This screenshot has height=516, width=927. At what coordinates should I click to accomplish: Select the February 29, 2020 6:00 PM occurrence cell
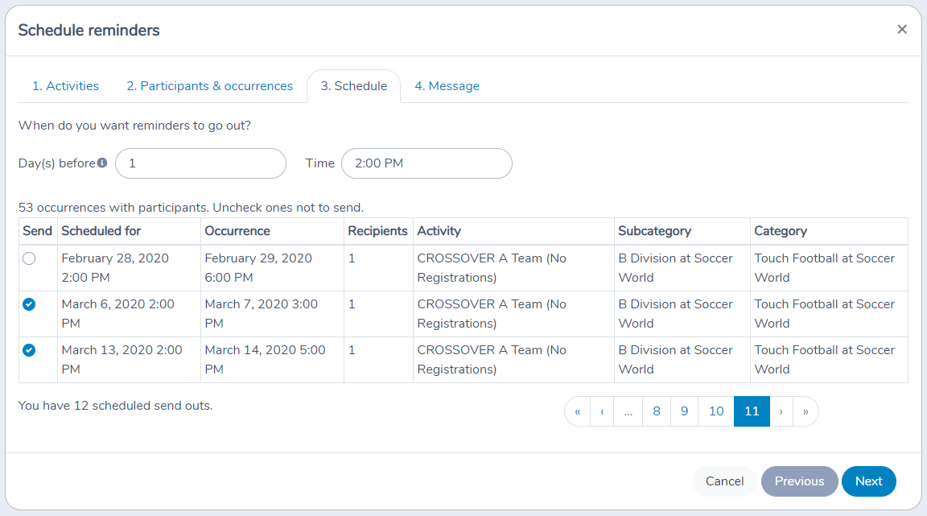pos(272,268)
